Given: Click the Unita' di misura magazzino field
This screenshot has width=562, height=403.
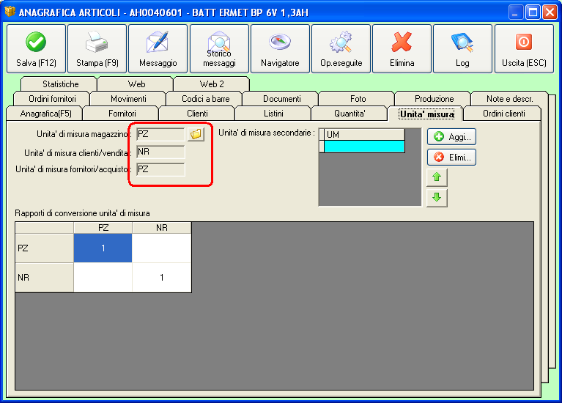Looking at the screenshot, I should [x=160, y=134].
